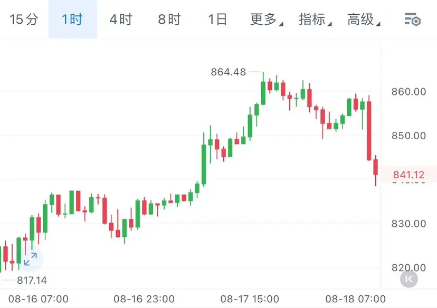This screenshot has width=437, height=308.
Task: Expand the 更多 dropdown
Action: click(267, 20)
